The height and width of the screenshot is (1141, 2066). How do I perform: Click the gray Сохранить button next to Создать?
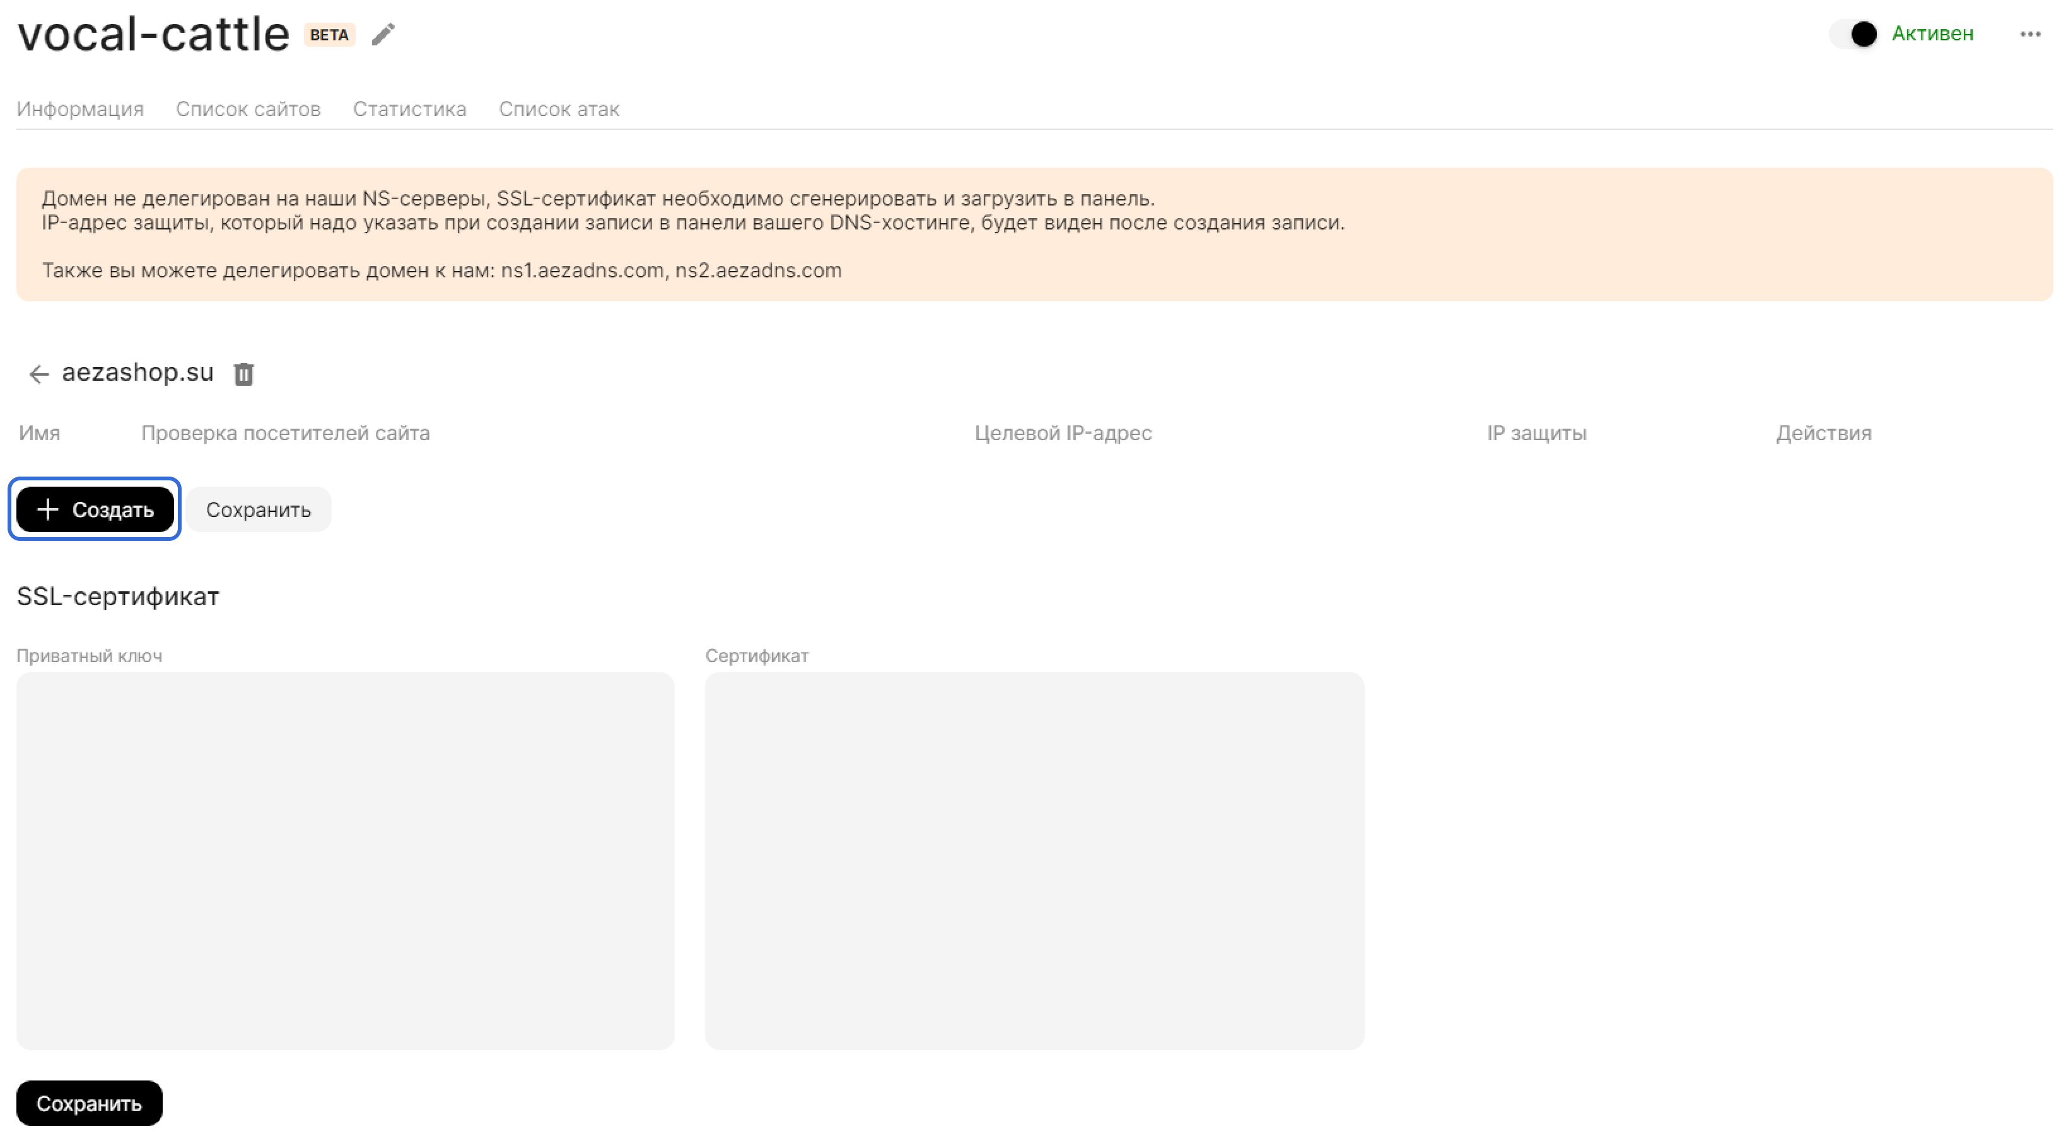tap(259, 509)
